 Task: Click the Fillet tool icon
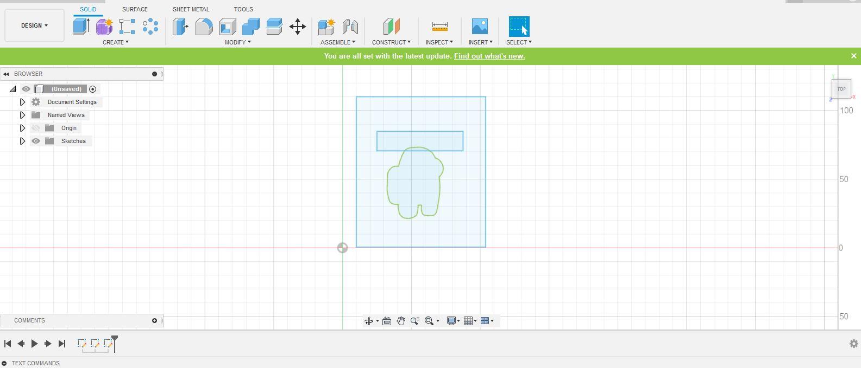(x=204, y=27)
